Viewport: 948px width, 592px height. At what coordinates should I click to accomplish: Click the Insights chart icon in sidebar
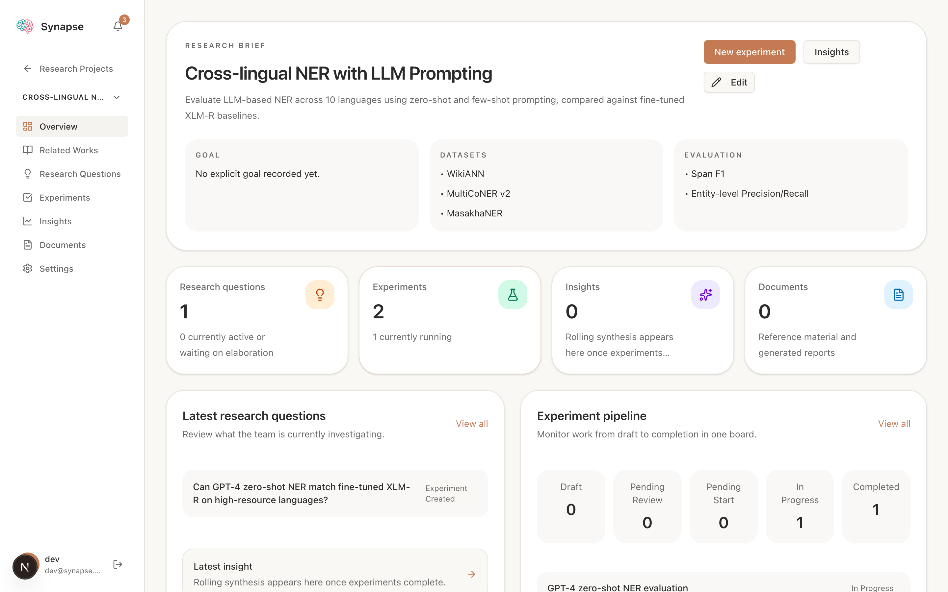point(27,221)
